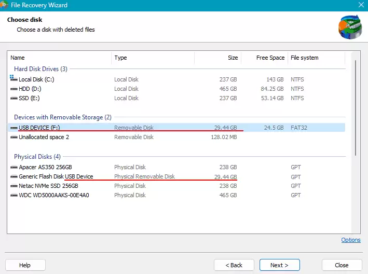
Task: Collapse the Hard Disk Drives (3) group
Action: (x=40, y=69)
